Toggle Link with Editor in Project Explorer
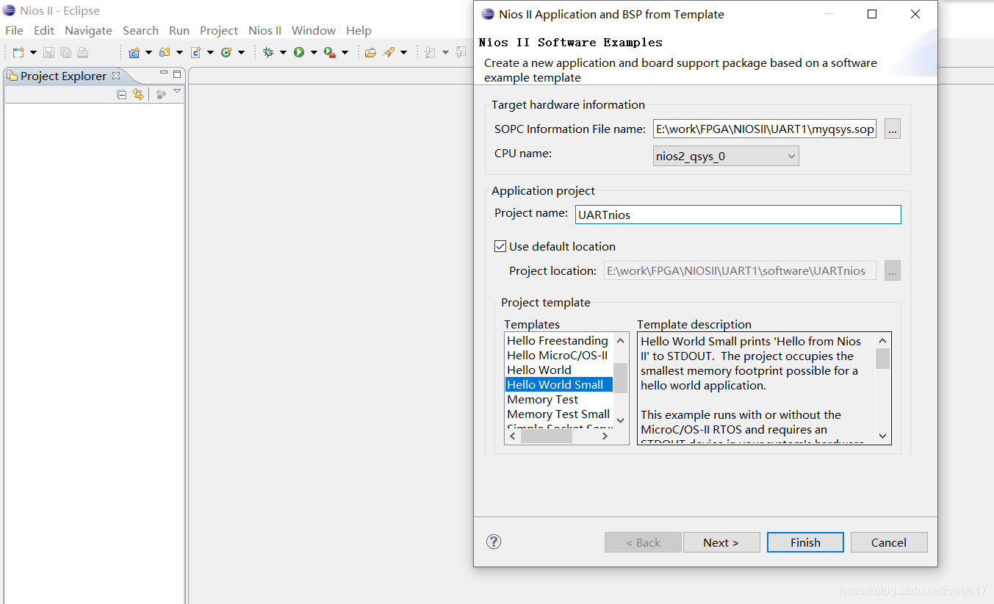994x604 pixels. point(138,94)
